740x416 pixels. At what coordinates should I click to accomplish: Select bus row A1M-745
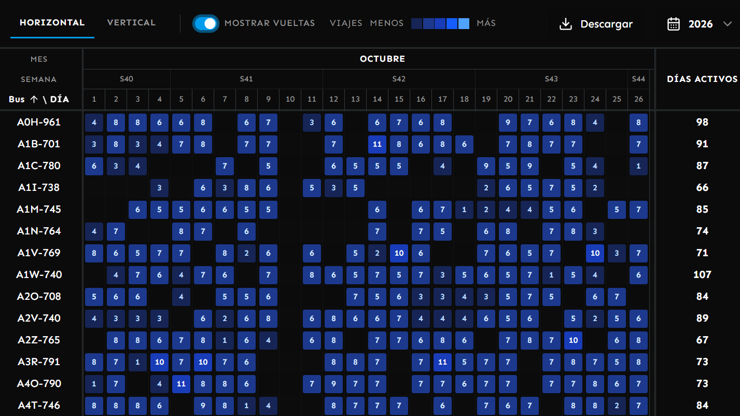tap(39, 210)
